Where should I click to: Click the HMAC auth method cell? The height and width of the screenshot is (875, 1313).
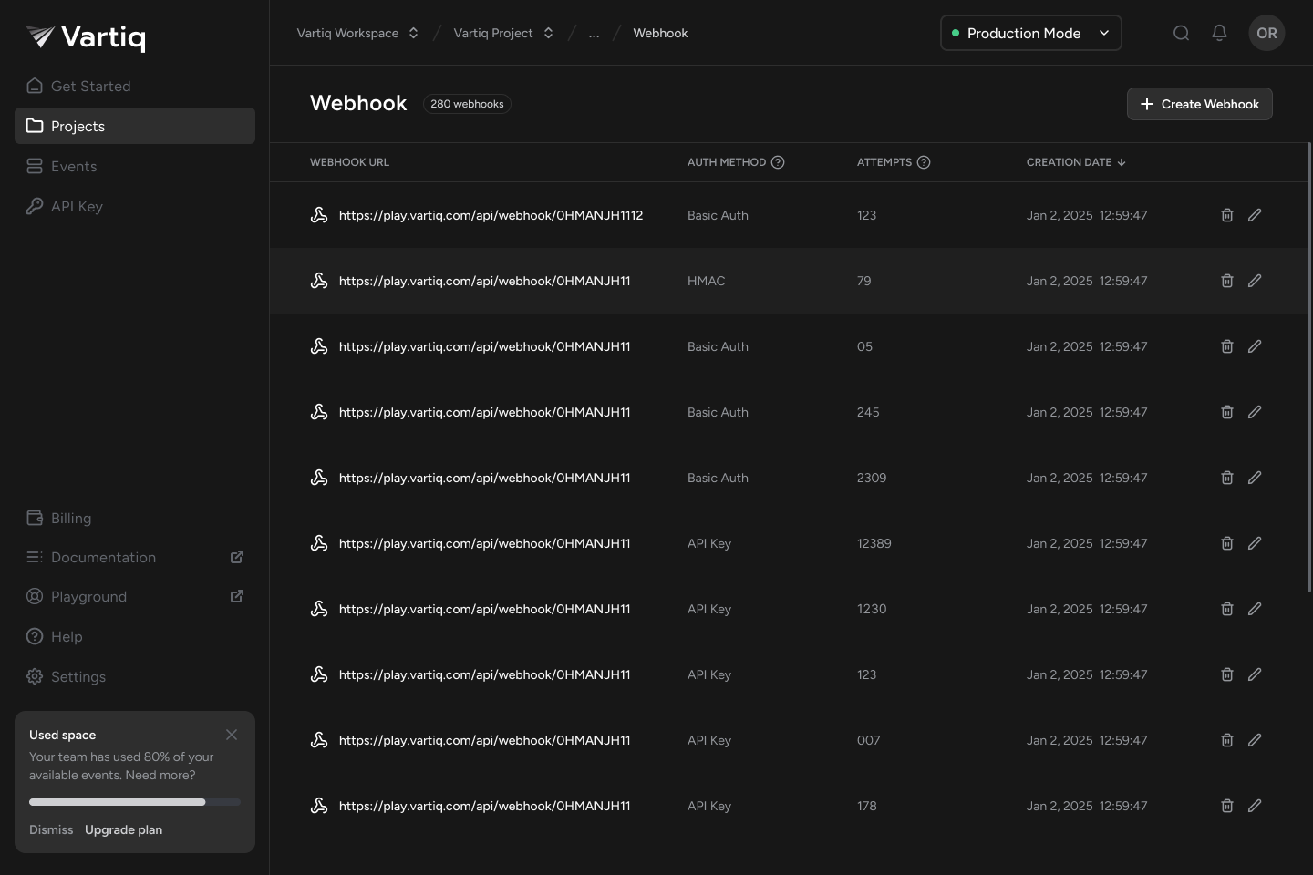[707, 281]
